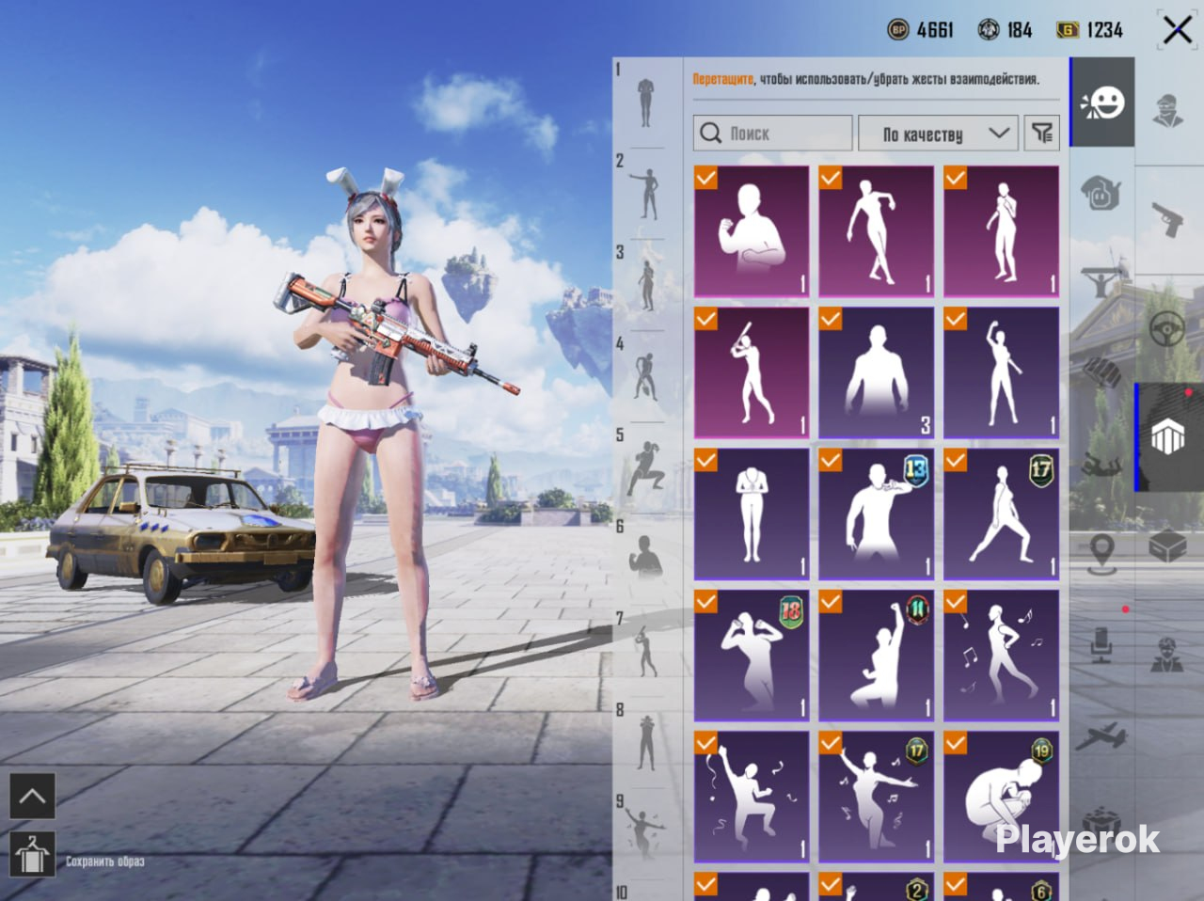The height and width of the screenshot is (901, 1204).
Task: Open the map location pin tab
Action: coord(1101,552)
